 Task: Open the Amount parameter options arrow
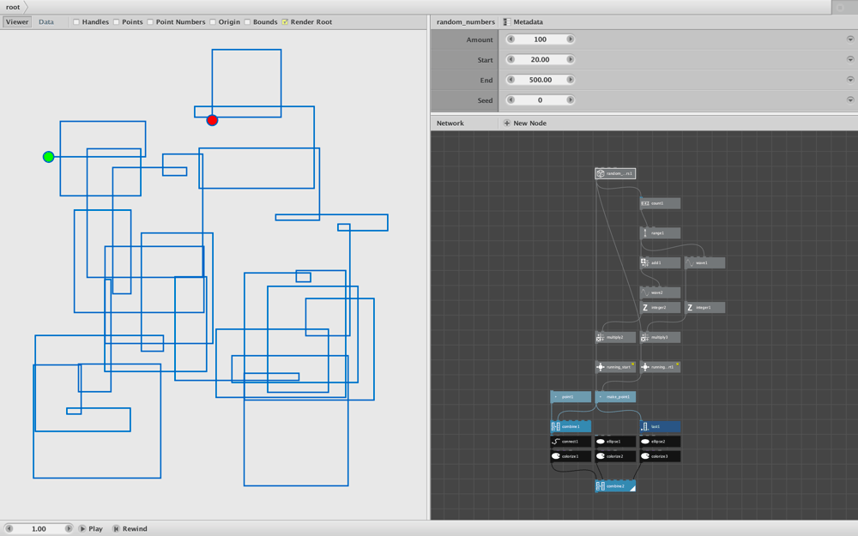click(850, 39)
